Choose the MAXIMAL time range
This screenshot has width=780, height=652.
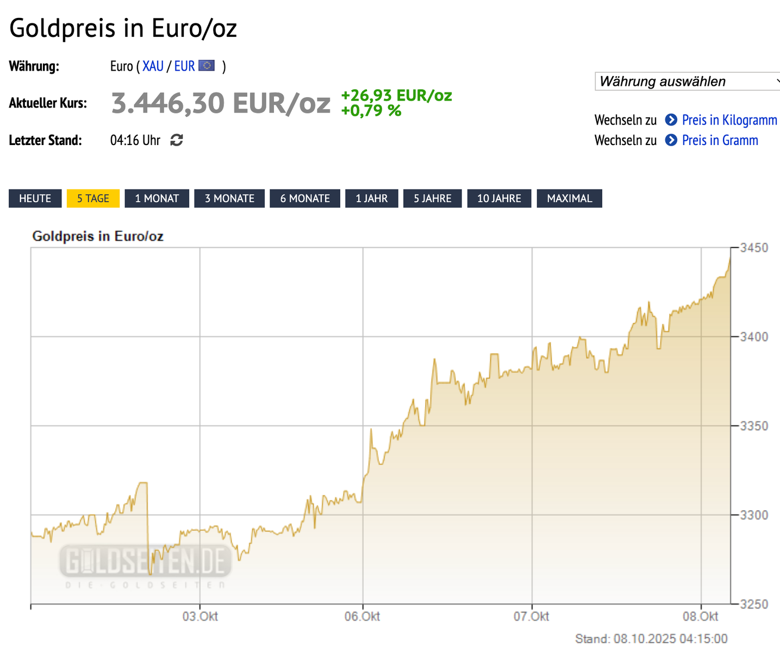click(569, 198)
